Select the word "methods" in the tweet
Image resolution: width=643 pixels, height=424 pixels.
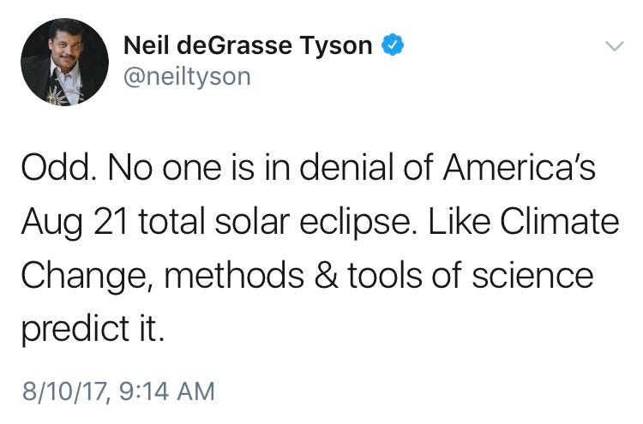point(234,276)
